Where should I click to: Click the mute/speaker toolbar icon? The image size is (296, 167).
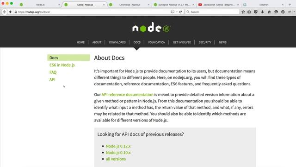tap(290, 12)
